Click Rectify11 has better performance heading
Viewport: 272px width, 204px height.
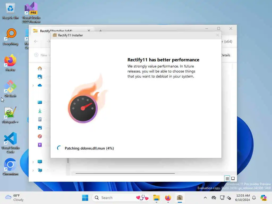coord(163,60)
